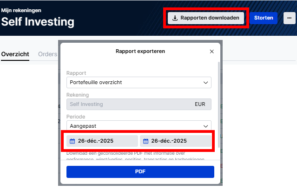297x190 pixels.
Task: Click the download icon beside Rapporten downloaden
Action: 175,18
